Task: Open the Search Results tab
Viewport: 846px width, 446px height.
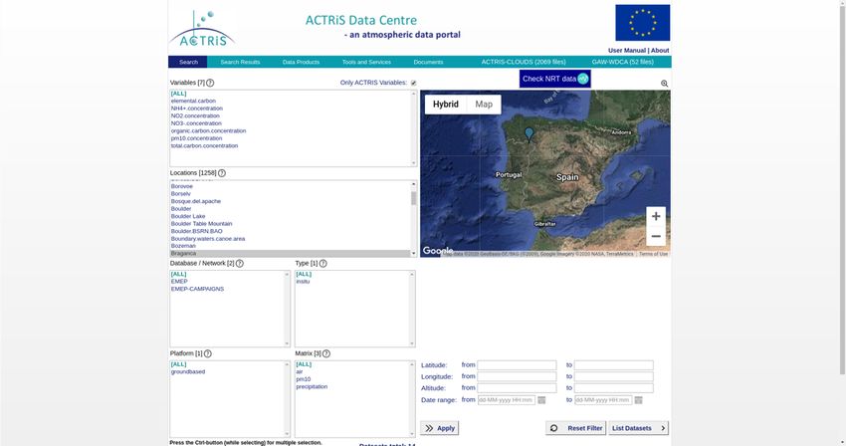Action: pyautogui.click(x=240, y=62)
